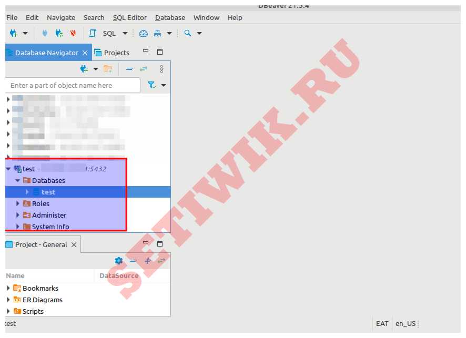Click the Create Folder icon in Navigator toolbar
This screenshot has width=466, height=338.
pyautogui.click(x=108, y=69)
